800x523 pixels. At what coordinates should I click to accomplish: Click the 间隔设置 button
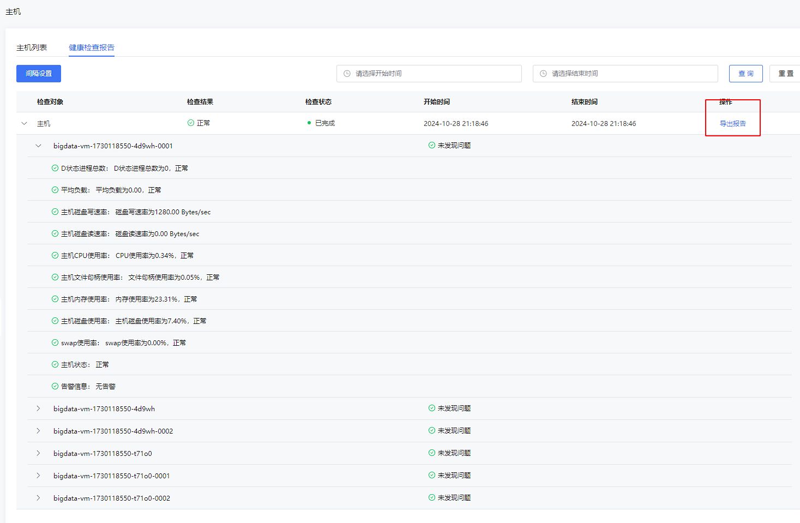click(39, 74)
